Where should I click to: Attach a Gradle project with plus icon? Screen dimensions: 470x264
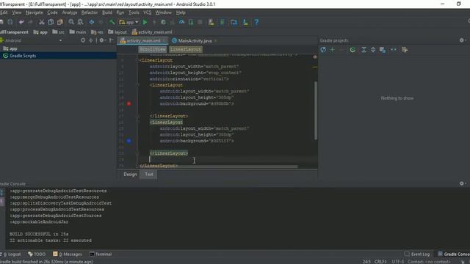[332, 50]
